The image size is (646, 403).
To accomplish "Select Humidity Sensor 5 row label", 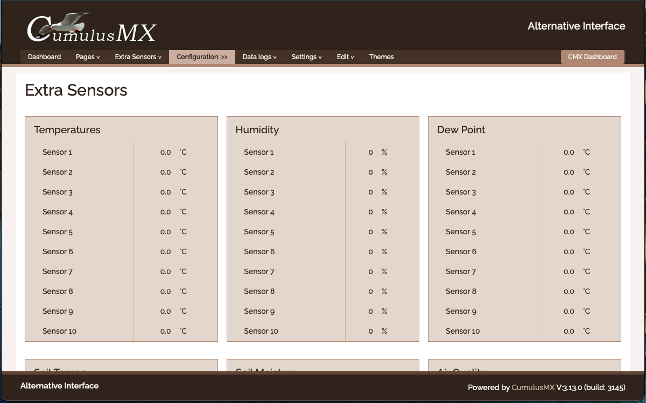I will point(259,232).
